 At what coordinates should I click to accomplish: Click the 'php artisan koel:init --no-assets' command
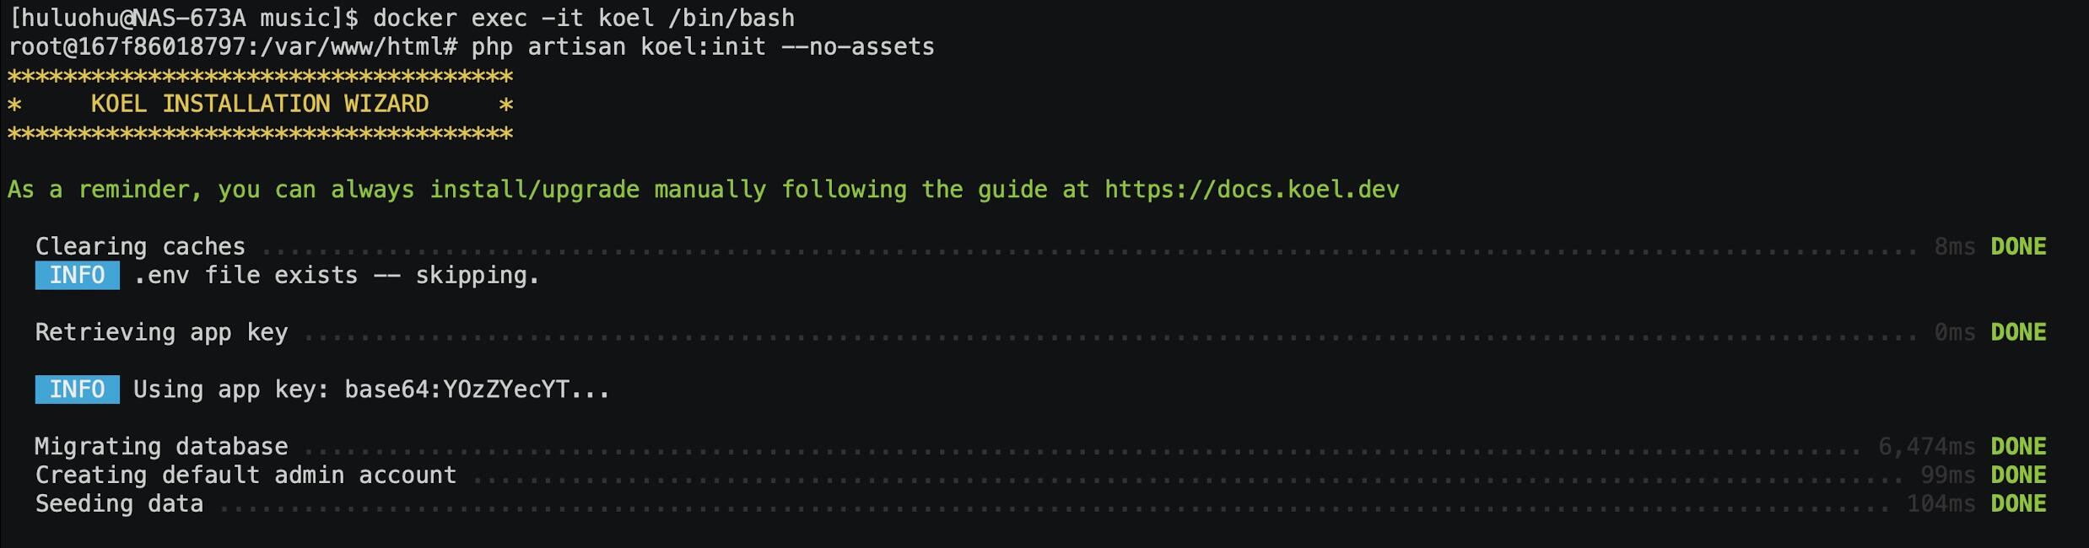[x=702, y=47]
